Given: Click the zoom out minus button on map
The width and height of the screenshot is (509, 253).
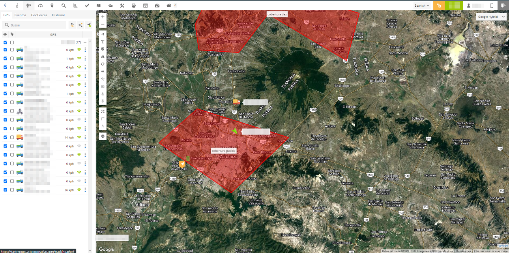Looking at the screenshot, I should click(103, 24).
